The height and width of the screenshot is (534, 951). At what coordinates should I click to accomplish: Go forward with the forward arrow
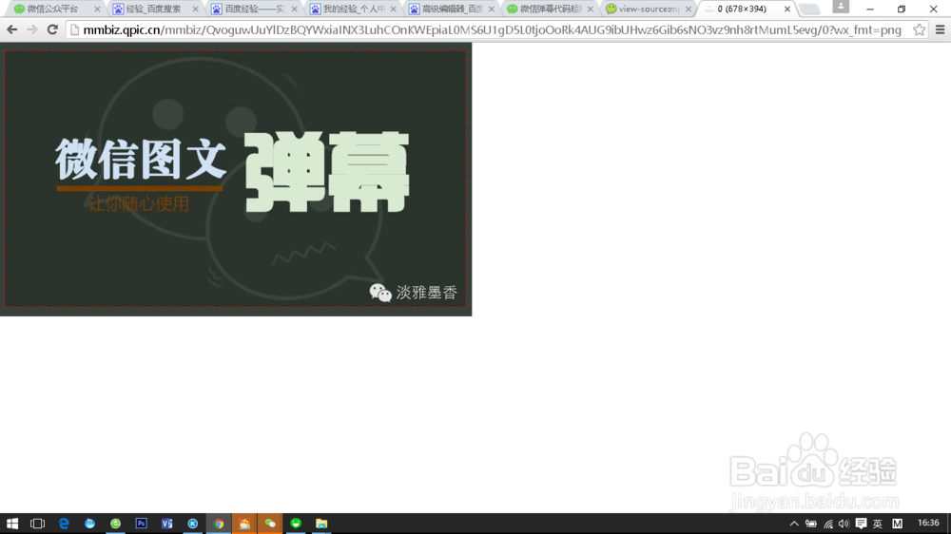pyautogui.click(x=32, y=29)
